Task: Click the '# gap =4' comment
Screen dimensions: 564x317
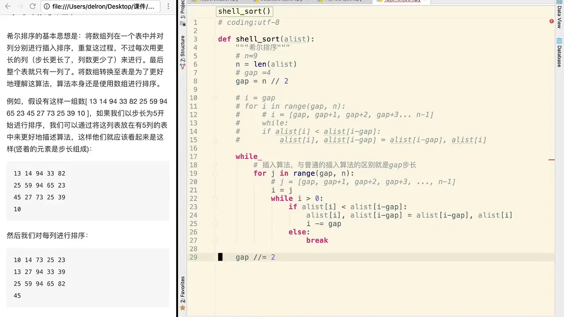Action: [253, 73]
